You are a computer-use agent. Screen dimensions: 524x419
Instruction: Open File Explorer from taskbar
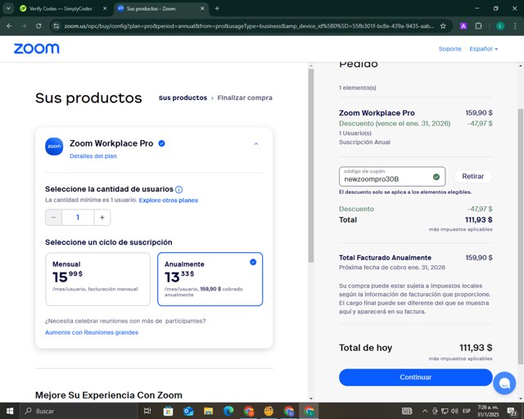[x=208, y=411]
